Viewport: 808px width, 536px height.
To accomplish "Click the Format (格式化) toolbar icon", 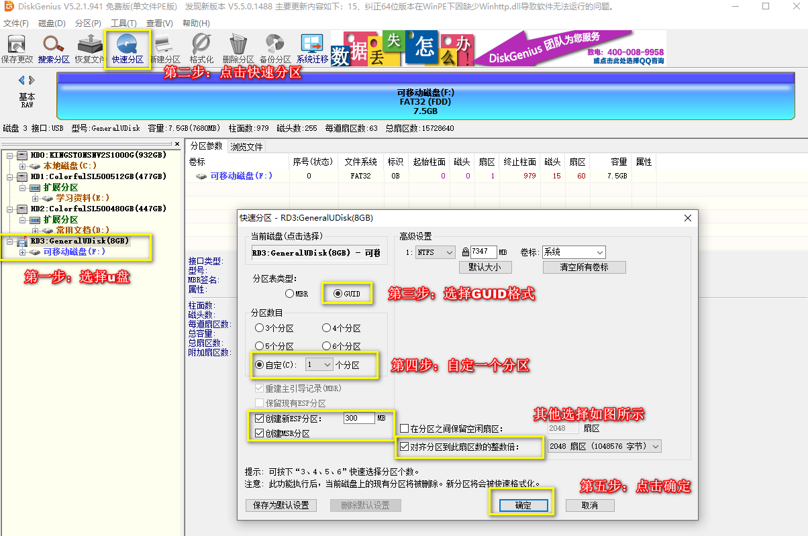I will point(201,49).
